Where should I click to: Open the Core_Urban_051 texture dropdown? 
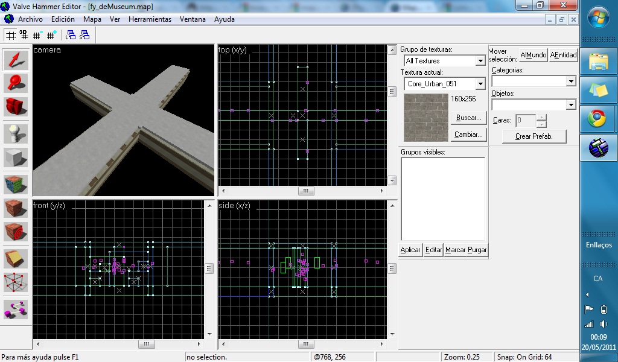point(480,84)
